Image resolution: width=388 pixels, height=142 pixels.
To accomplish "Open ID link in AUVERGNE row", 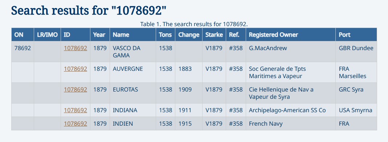I will click(75, 69).
